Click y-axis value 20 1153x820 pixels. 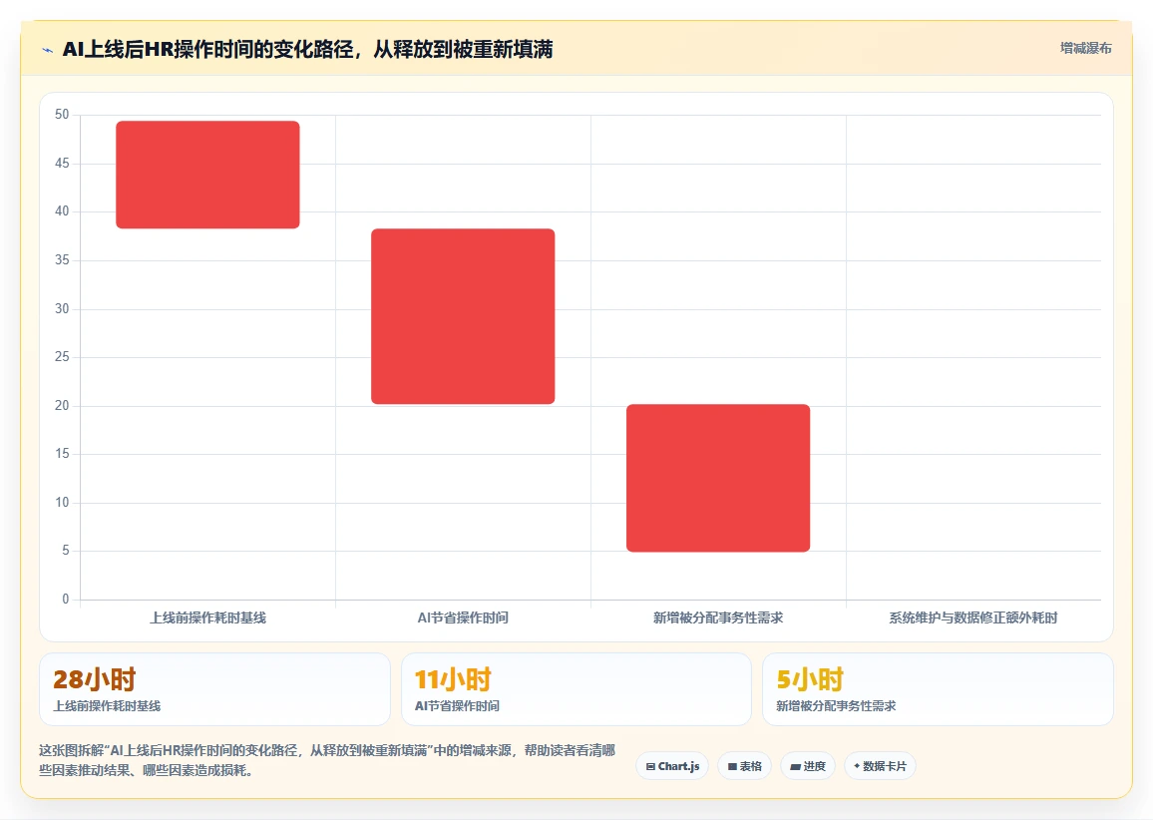point(62,405)
